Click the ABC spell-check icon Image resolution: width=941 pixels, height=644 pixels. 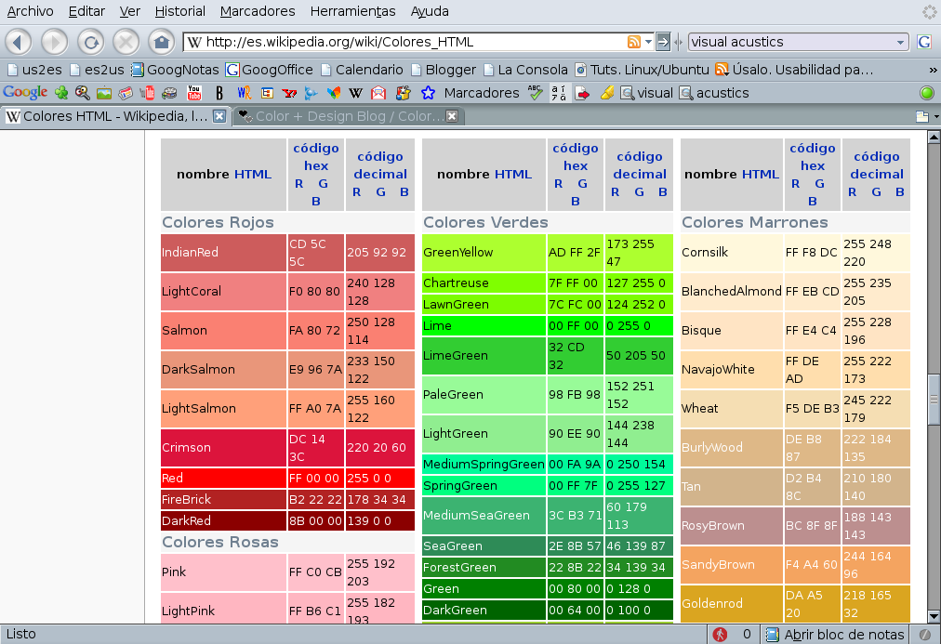pos(535,92)
